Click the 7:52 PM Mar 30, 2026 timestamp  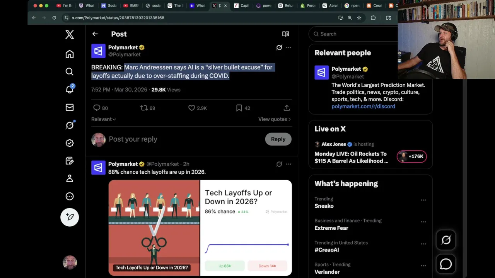(x=119, y=90)
